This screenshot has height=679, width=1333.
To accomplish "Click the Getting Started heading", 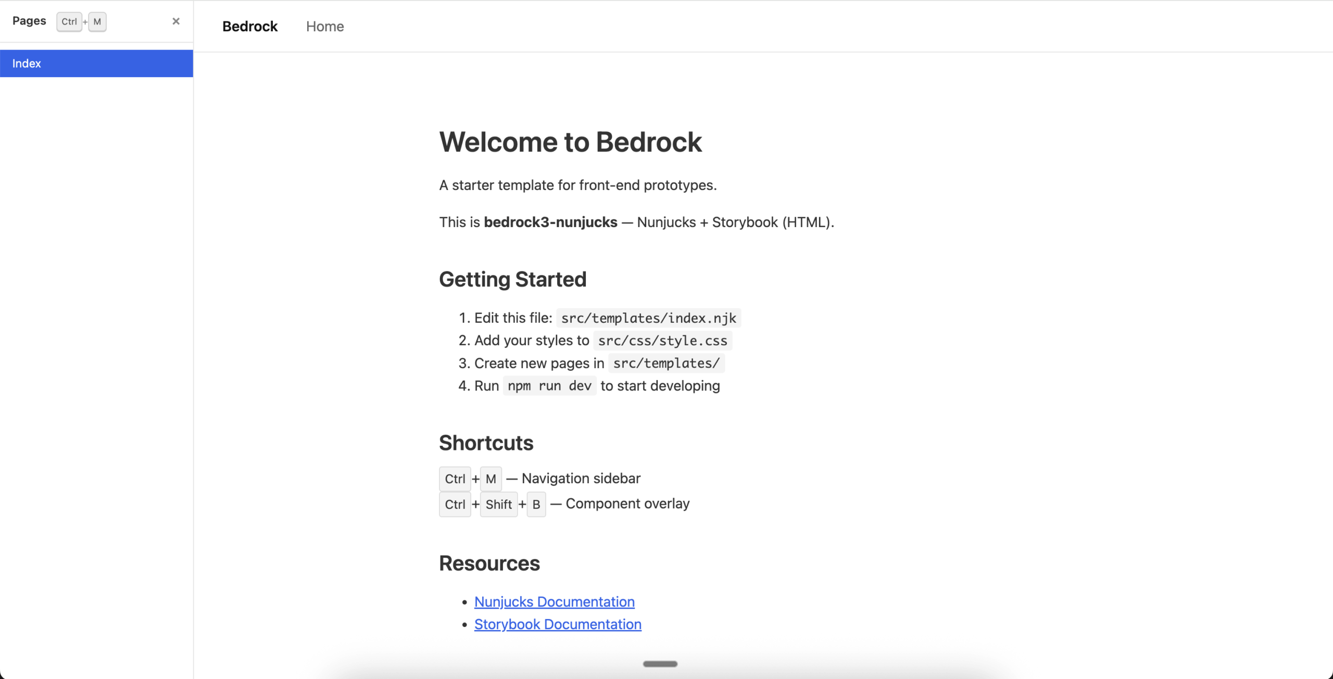I will [x=512, y=280].
